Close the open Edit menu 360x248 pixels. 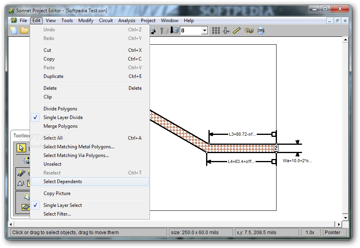36,21
